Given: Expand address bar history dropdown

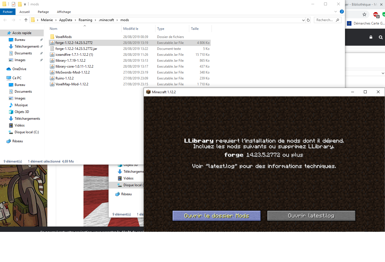Looking at the screenshot, I should pyautogui.click(x=303, y=20).
